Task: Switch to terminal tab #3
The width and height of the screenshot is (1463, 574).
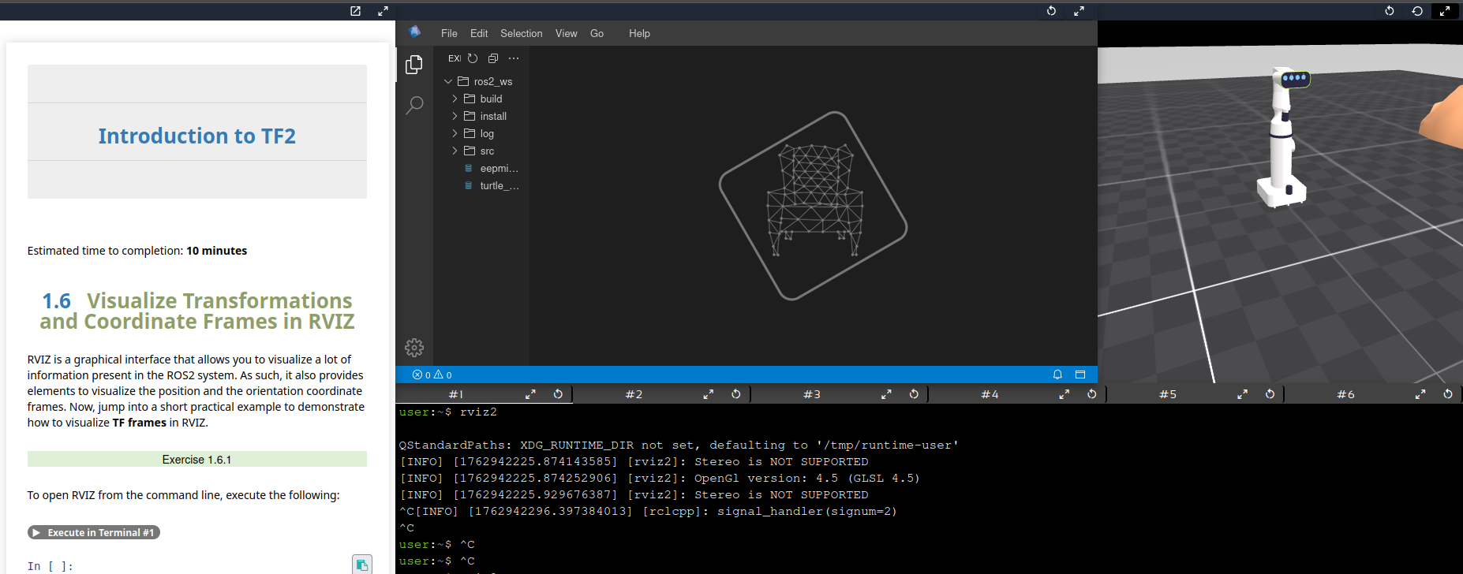Action: (811, 394)
